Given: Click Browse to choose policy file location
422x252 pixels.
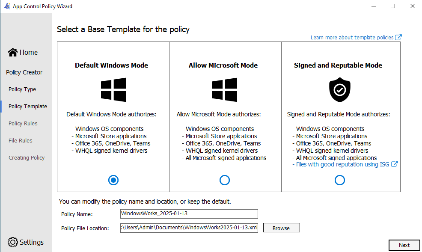Looking at the screenshot, I should pyautogui.click(x=281, y=228).
